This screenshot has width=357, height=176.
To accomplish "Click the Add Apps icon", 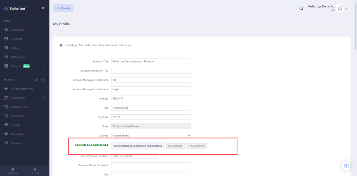I will tap(13, 169).
